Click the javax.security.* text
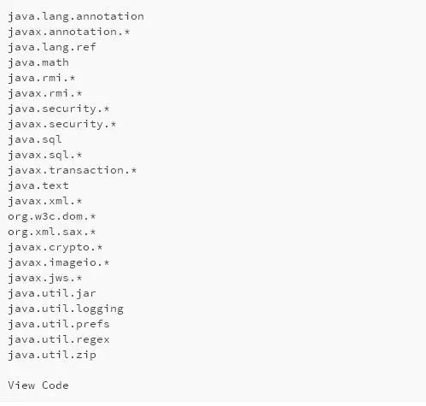 (x=62, y=124)
